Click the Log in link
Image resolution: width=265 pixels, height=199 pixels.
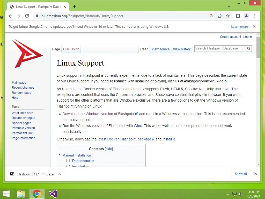[247, 37]
